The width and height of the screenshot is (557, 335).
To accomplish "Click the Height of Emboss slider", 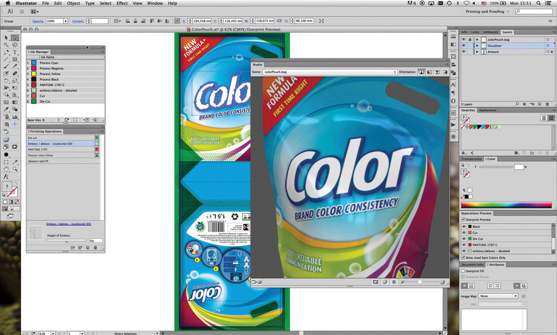I will click(66, 240).
